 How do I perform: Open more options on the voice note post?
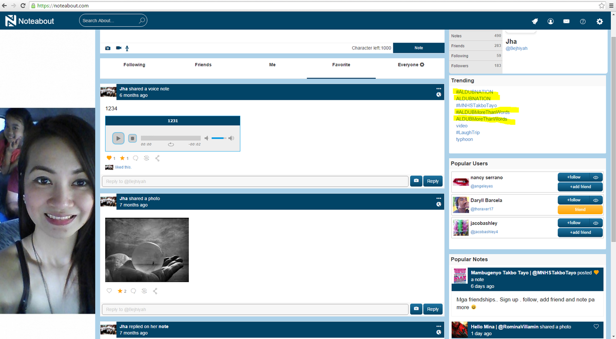(438, 88)
